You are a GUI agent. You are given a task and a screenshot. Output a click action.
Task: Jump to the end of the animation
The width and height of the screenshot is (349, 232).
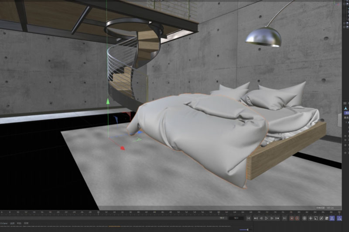[x=284, y=218]
